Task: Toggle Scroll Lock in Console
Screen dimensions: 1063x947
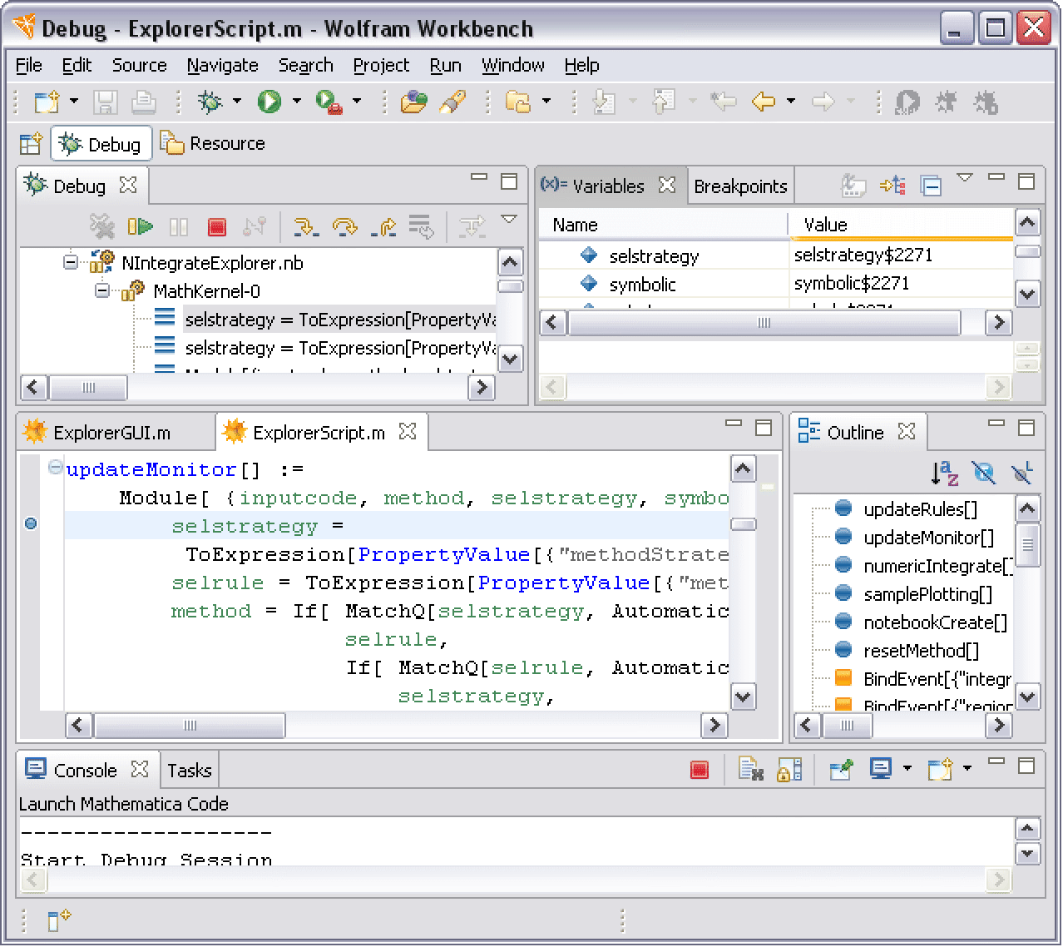Action: 789,770
